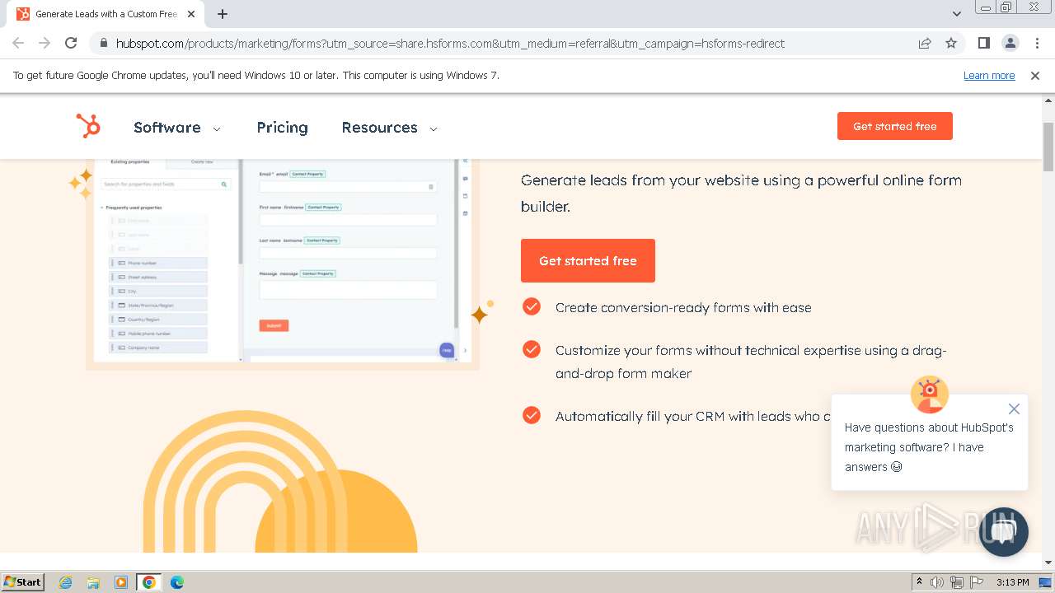Select Chrome in the taskbar

click(x=149, y=582)
